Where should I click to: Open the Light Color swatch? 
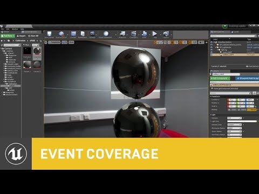click(242, 121)
